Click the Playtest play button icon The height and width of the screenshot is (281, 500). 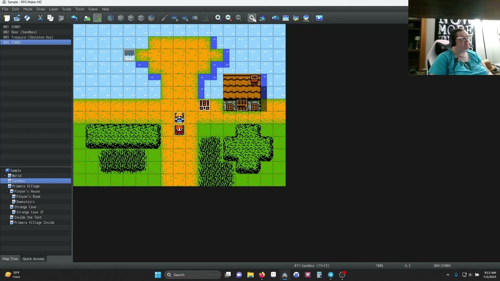point(319,18)
